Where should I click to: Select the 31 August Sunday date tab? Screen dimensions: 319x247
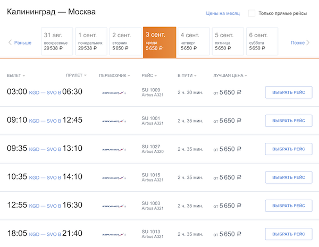pyautogui.click(x=56, y=41)
